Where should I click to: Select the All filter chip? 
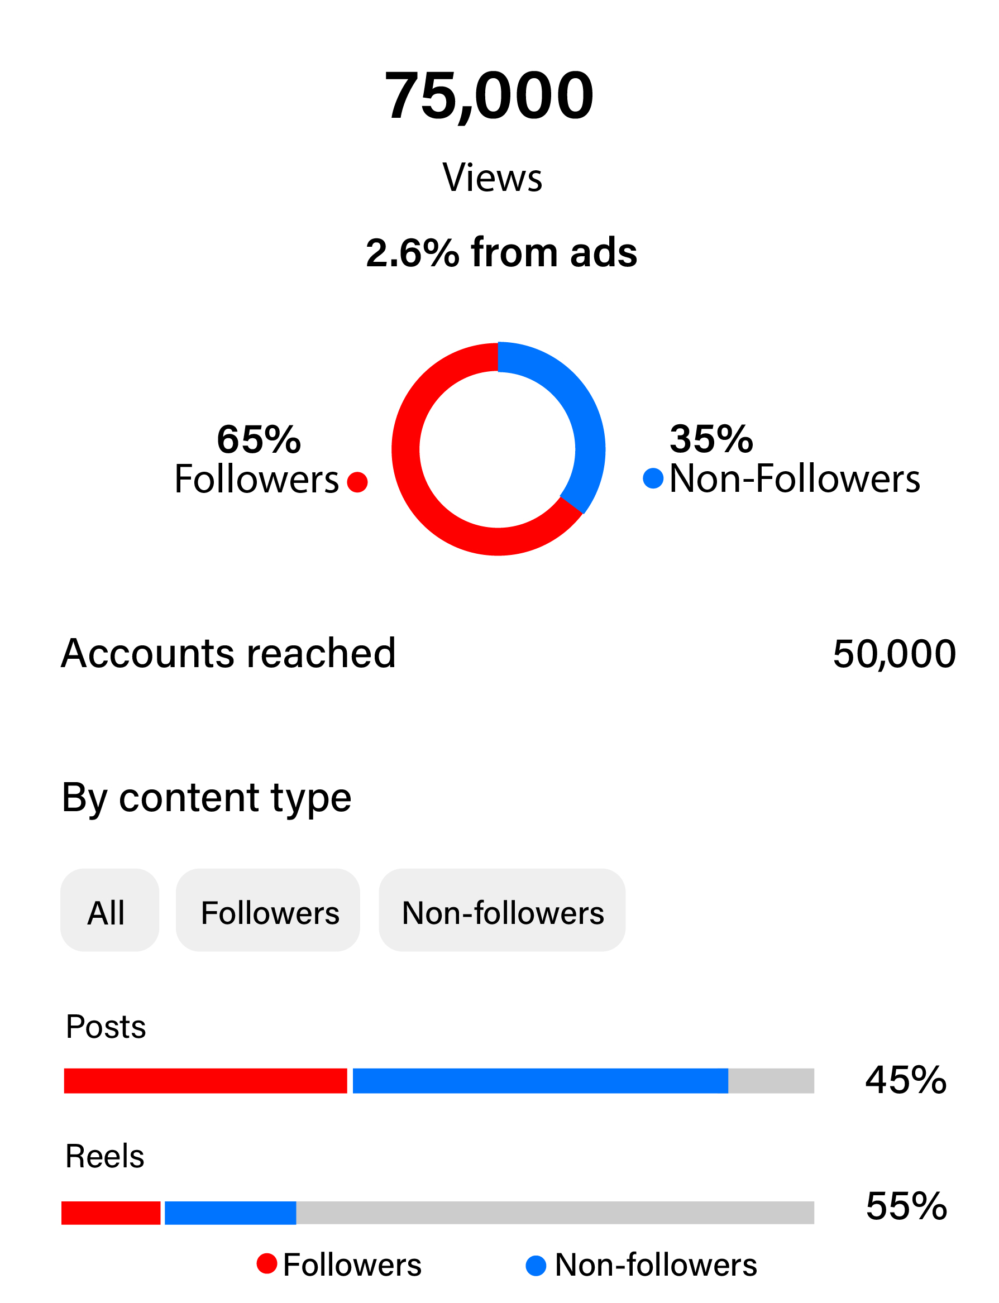[109, 910]
